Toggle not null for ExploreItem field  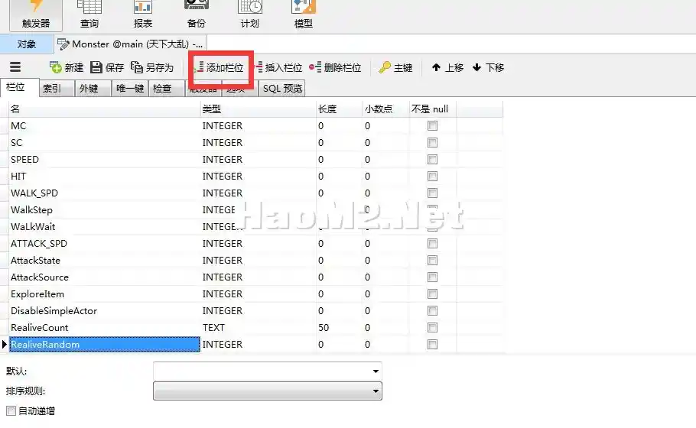[432, 294]
